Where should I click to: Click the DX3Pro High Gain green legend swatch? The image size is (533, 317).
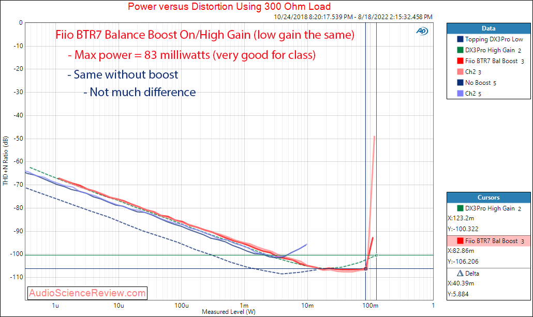coord(460,50)
